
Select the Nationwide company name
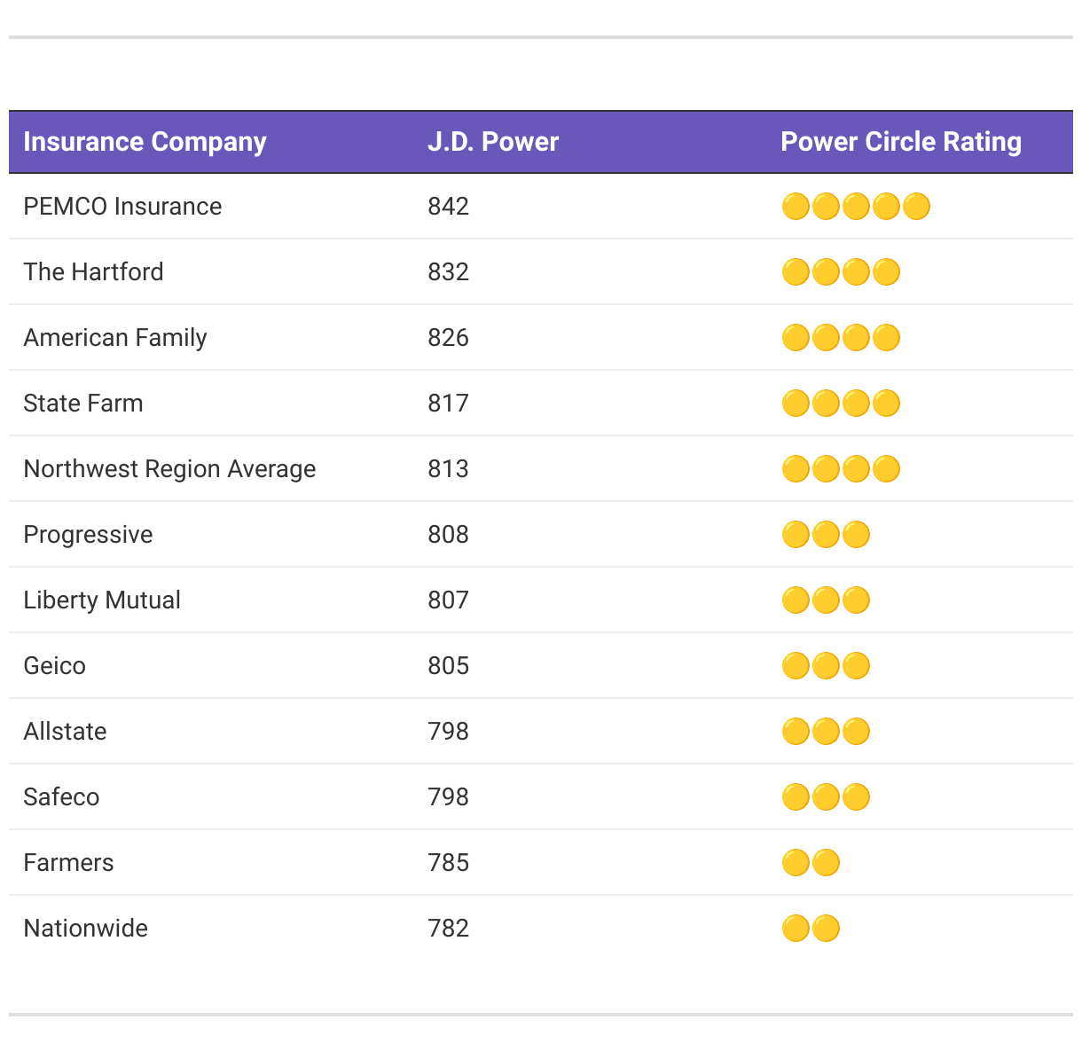pyautogui.click(x=86, y=929)
